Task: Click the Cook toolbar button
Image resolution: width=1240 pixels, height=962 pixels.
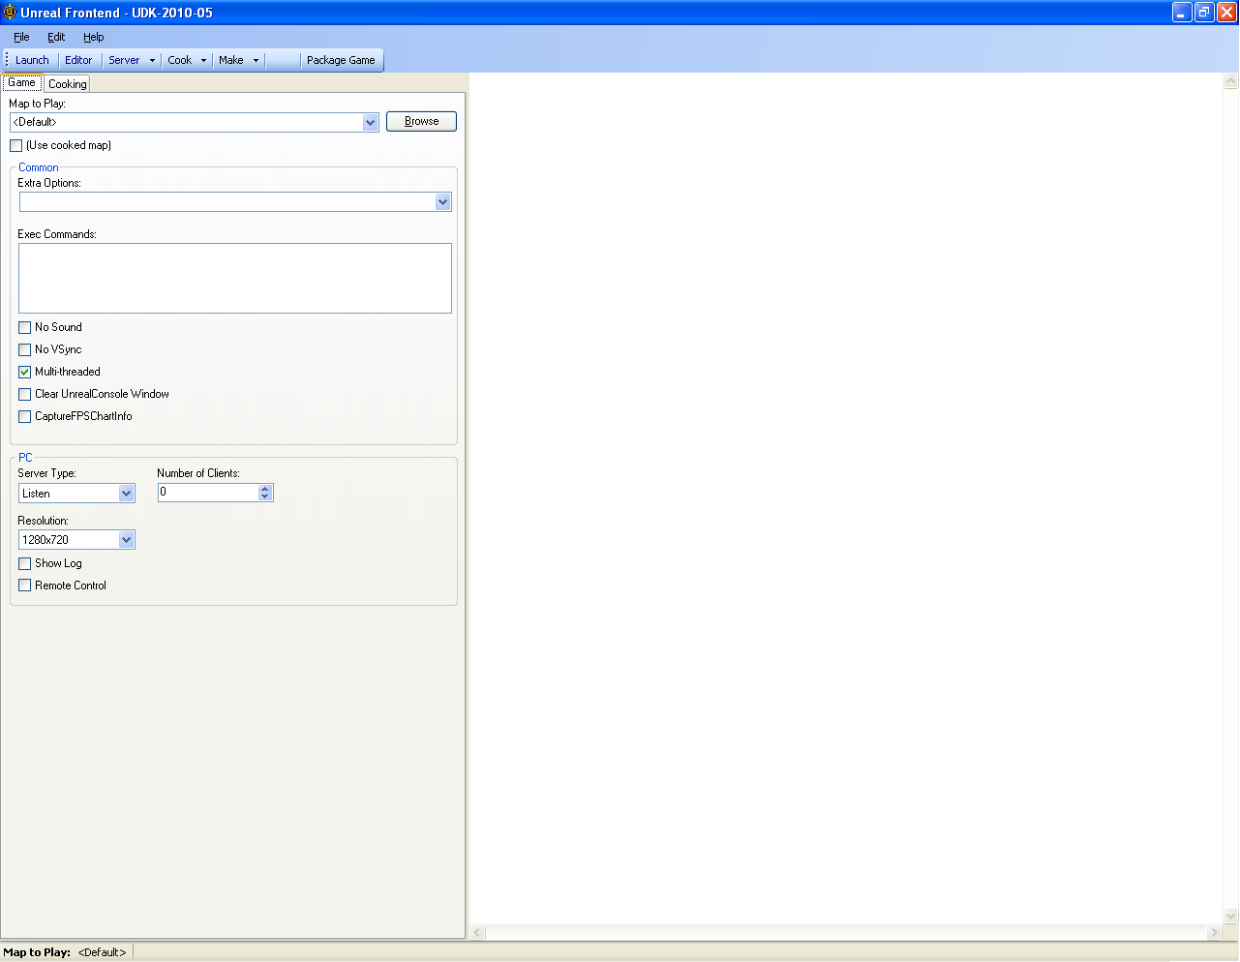Action: click(x=180, y=60)
